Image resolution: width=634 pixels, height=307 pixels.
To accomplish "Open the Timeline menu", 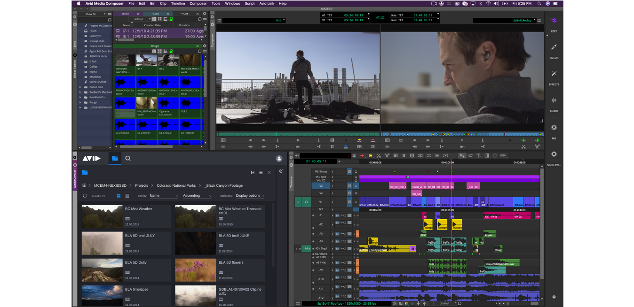I will [178, 3].
